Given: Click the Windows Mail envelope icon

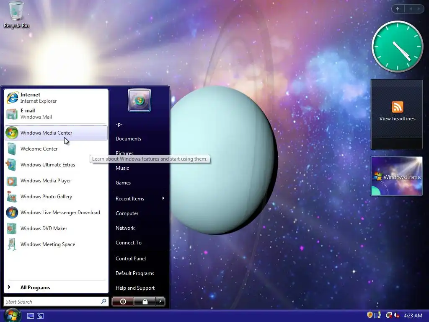Looking at the screenshot, I should [x=12, y=114].
